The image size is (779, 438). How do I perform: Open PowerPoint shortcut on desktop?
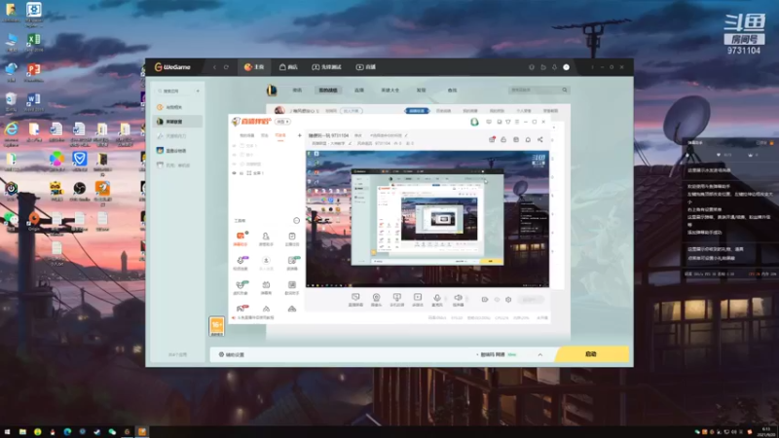34,71
